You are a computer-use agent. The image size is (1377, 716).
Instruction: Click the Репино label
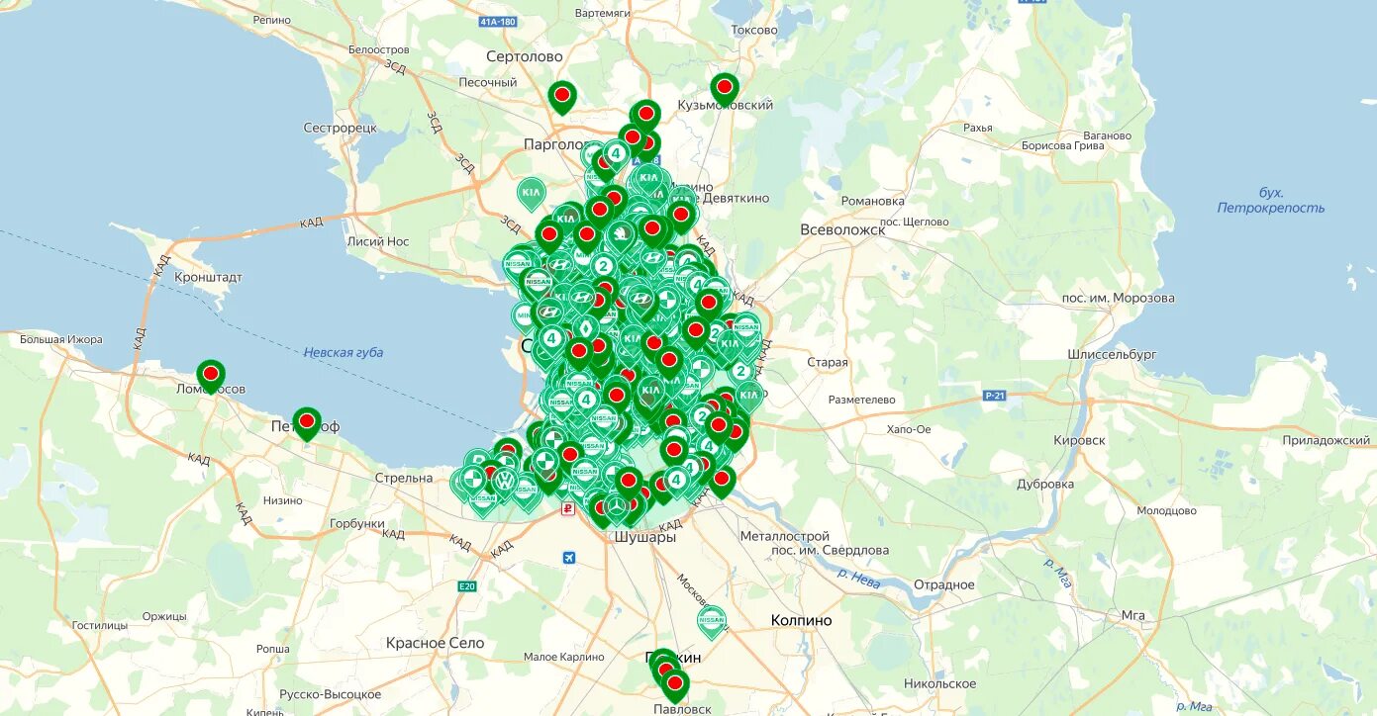click(x=271, y=20)
